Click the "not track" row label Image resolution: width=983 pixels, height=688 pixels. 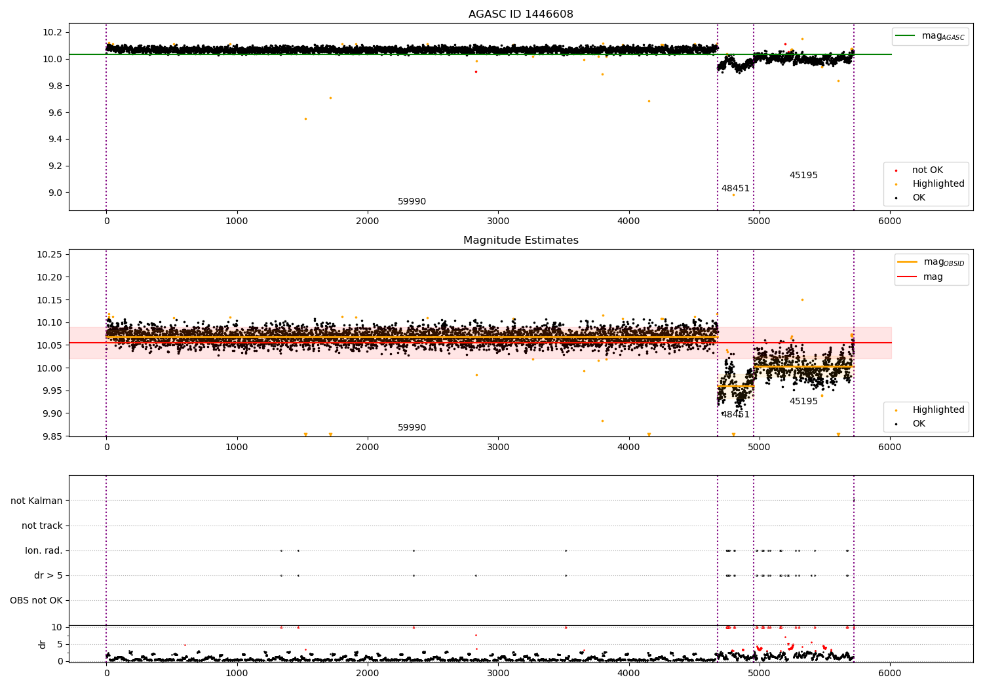coord(42,526)
